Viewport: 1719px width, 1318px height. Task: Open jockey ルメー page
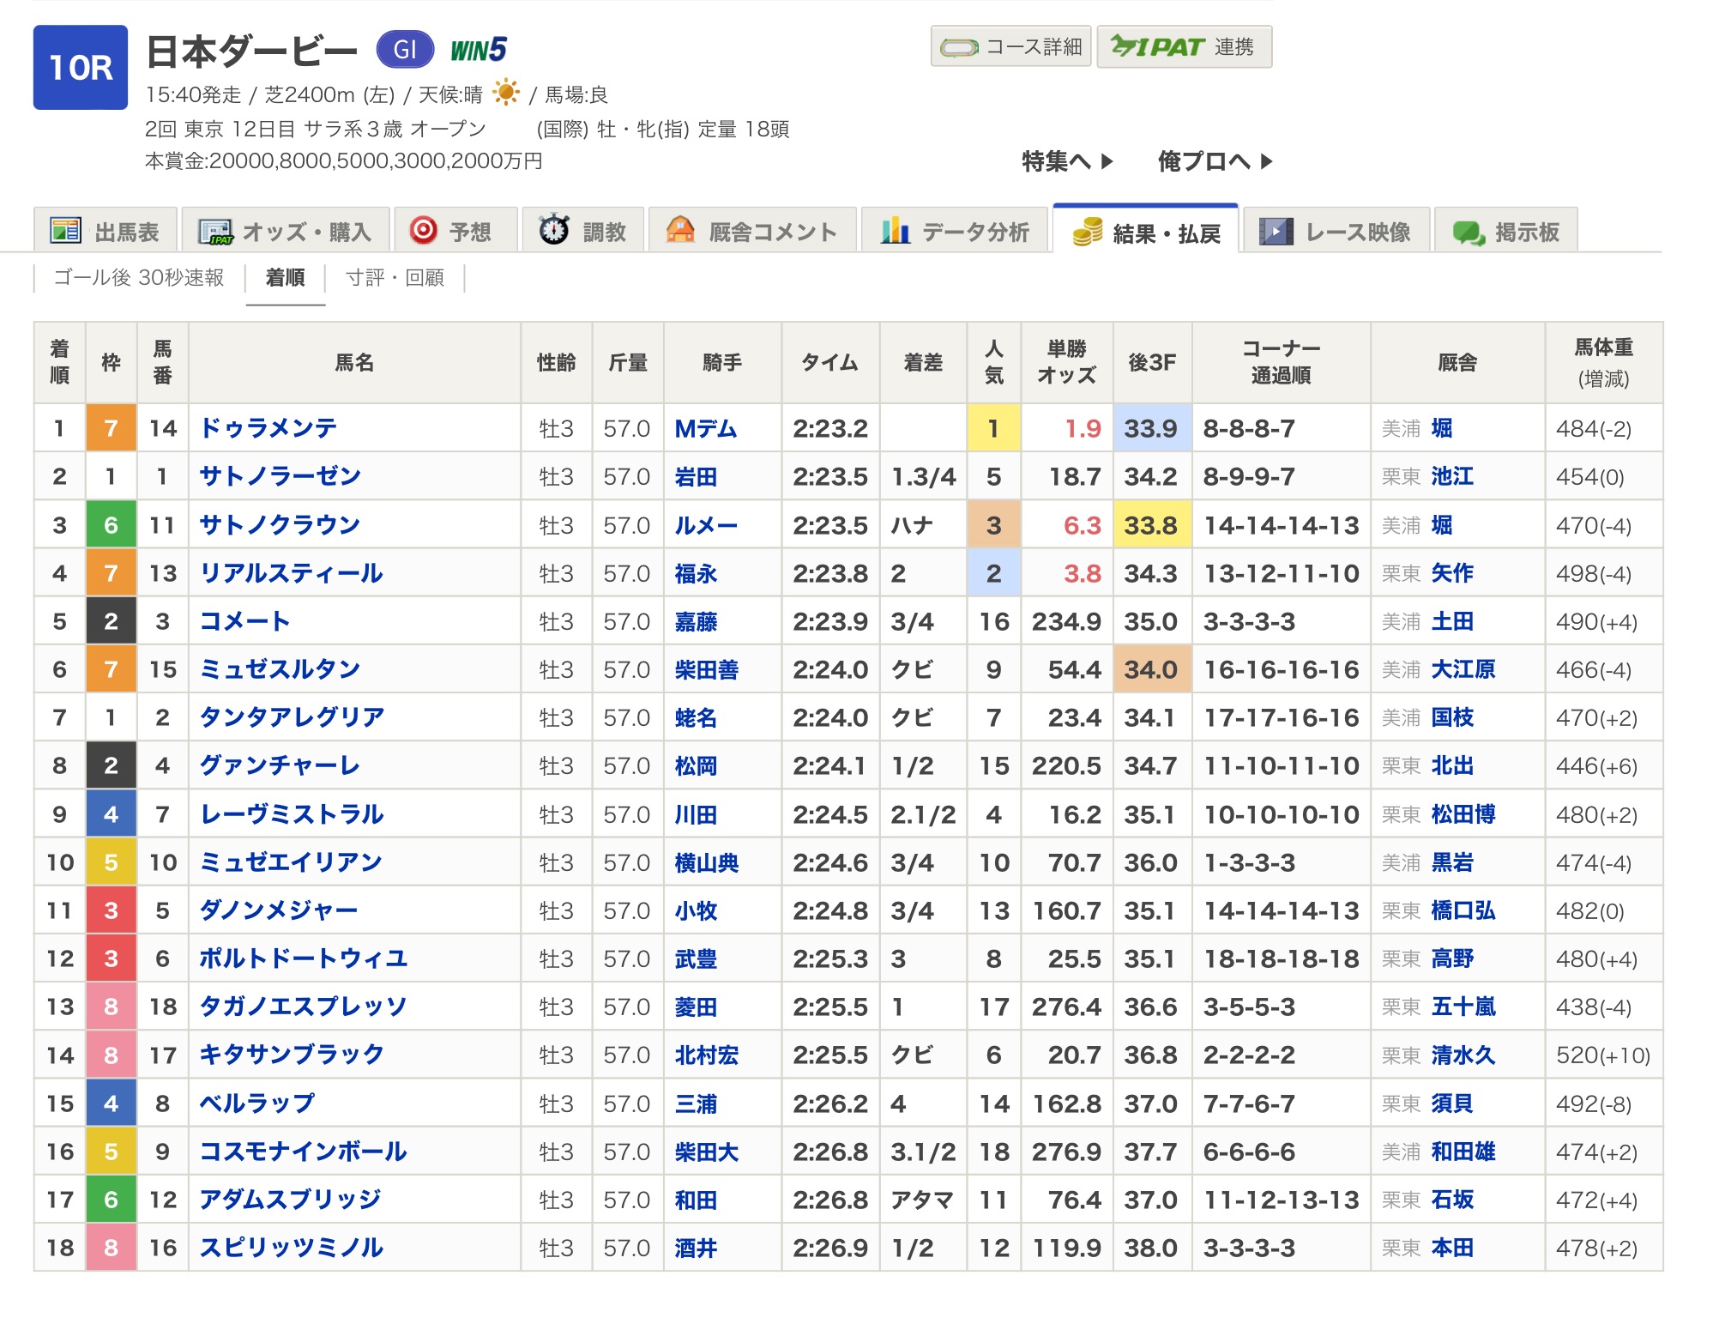[x=706, y=524]
